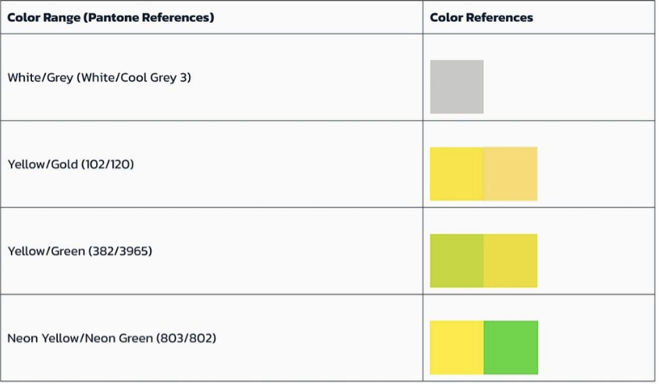The image size is (659, 384).
Task: Click the "802" Pantone number
Action: pos(199,339)
